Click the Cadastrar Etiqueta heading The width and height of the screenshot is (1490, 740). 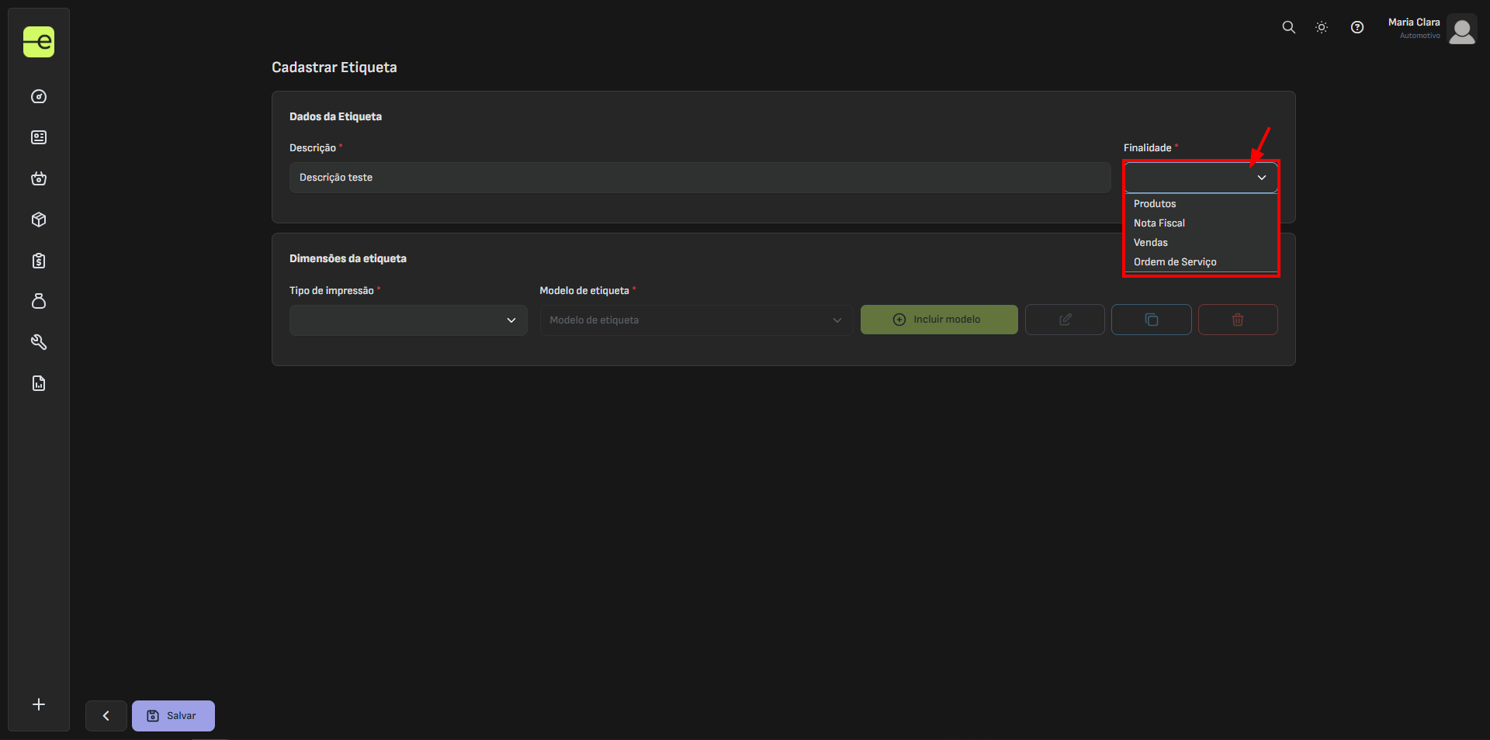334,67
